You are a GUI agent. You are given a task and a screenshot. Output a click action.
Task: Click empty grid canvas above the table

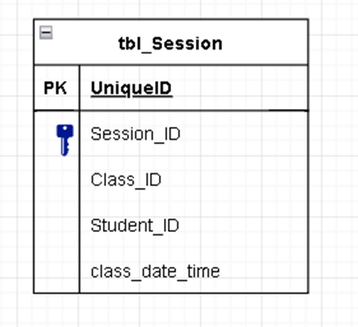[171, 9]
